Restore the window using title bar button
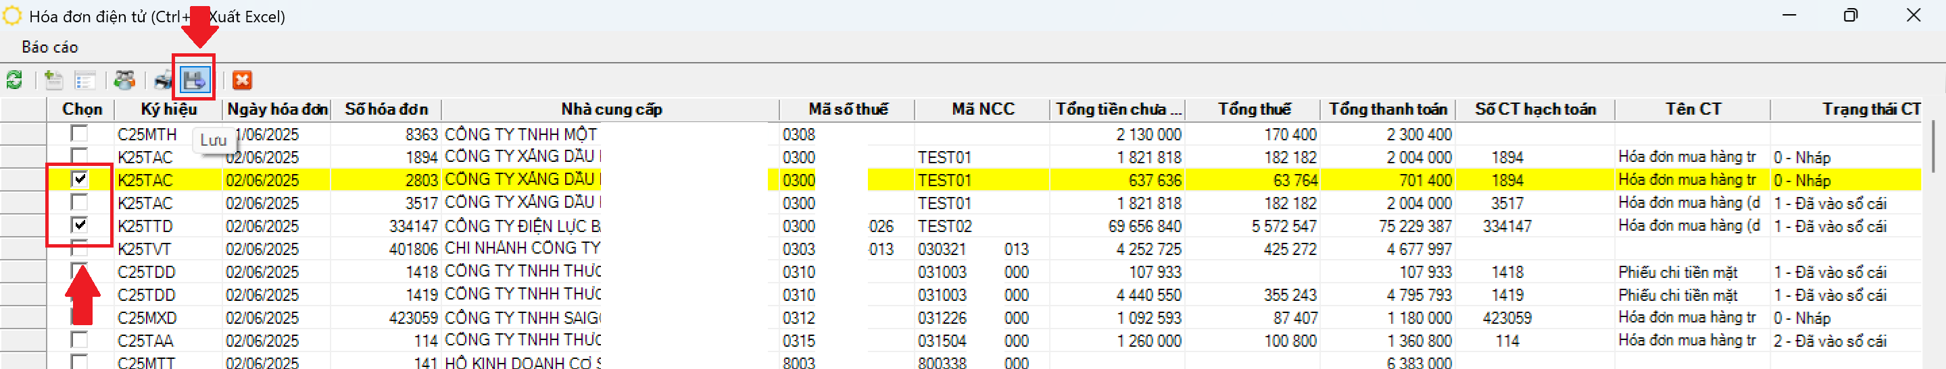1946x369 pixels. tap(1850, 16)
